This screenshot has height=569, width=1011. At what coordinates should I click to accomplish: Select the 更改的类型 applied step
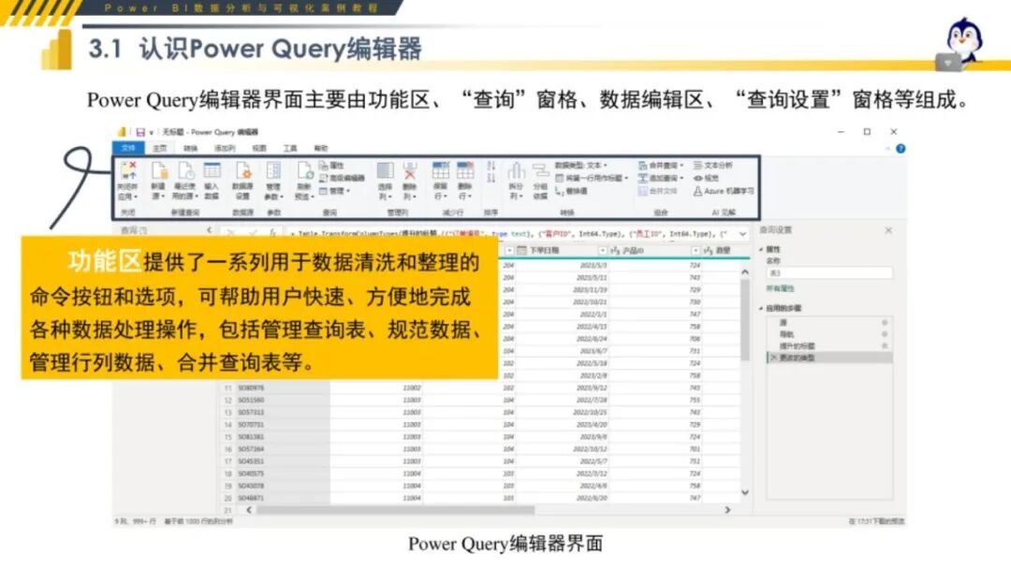point(829,357)
